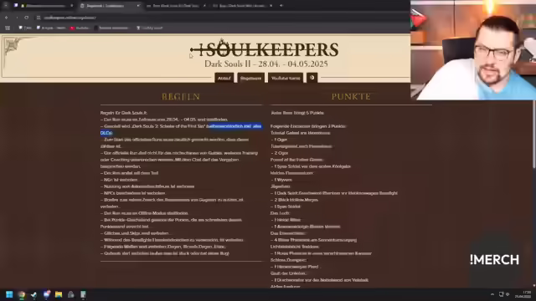Viewport: 536px width, 301px height.
Task: Open the grey taskbar app next to File Explorer
Action: 70,294
